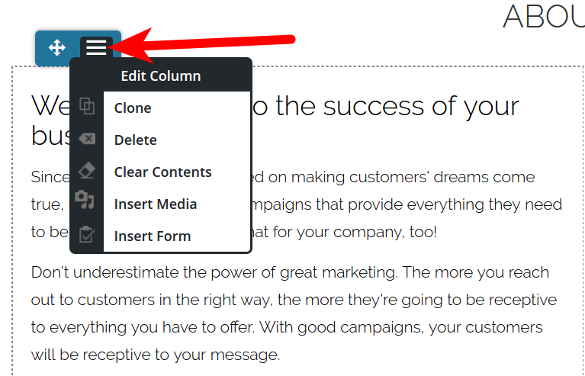Click the Insert Form clipboard icon
Image resolution: width=585 pixels, height=376 pixels.
(87, 235)
